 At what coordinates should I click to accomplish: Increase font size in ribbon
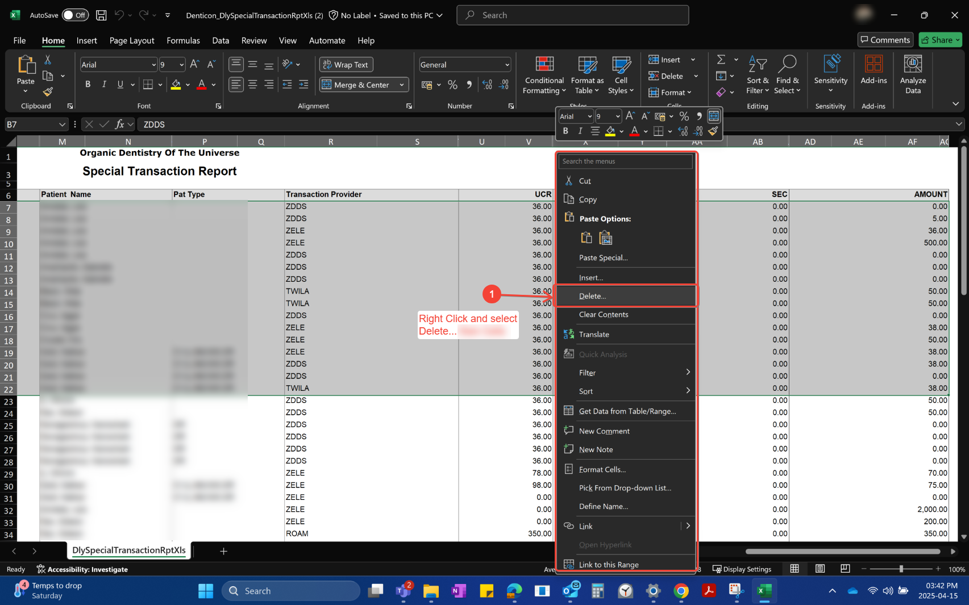tap(194, 64)
